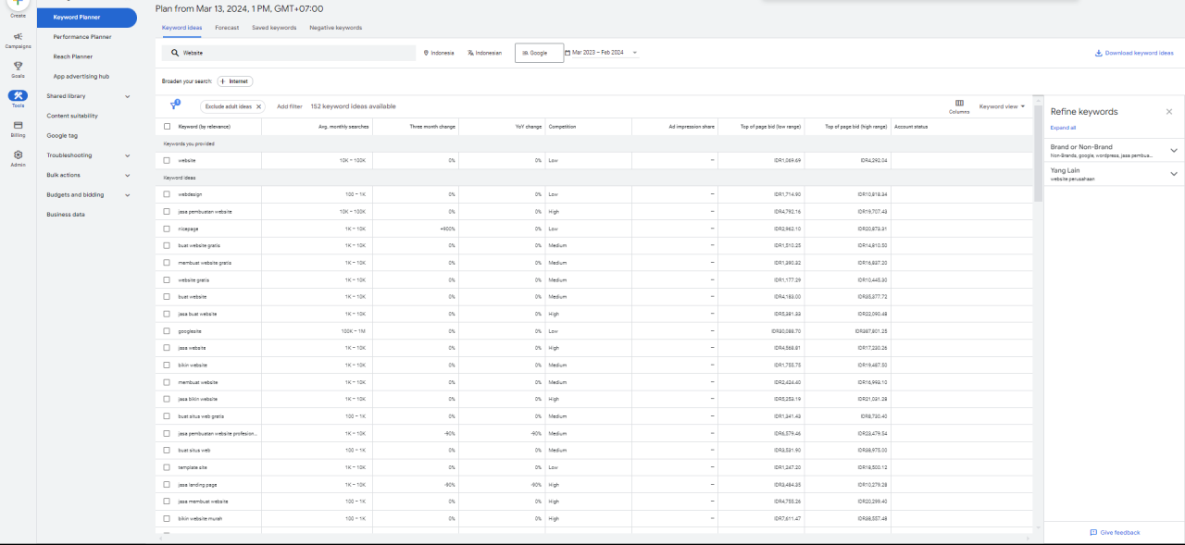Tick the 'googlesite' keyword checkbox
Image resolution: width=1185 pixels, height=545 pixels.
167,331
